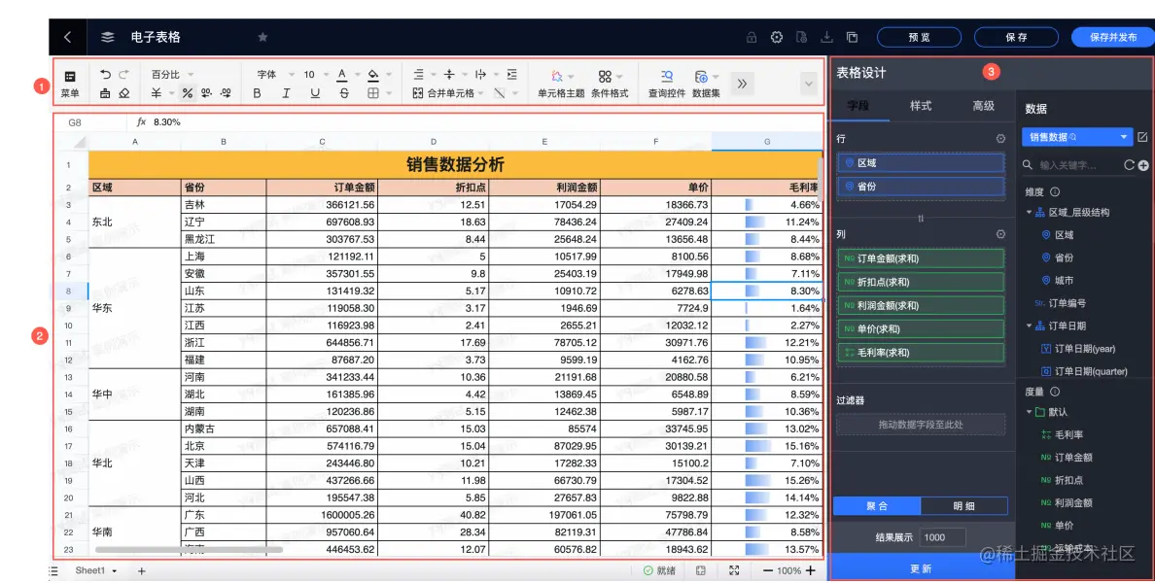Select the format painter brush icon
1155x583 pixels.
[105, 93]
